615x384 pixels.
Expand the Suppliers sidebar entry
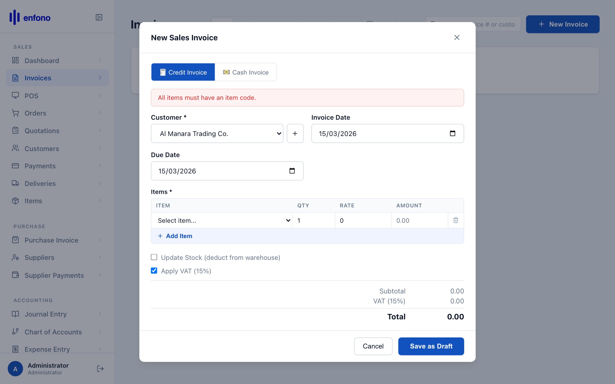tap(100, 257)
